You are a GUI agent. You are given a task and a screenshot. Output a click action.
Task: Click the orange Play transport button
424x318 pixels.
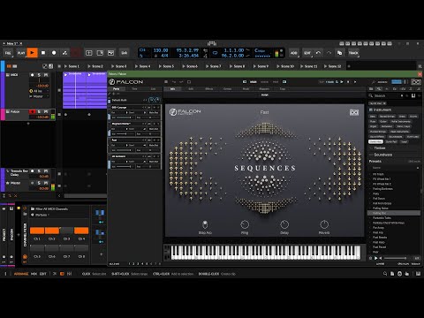point(32,53)
